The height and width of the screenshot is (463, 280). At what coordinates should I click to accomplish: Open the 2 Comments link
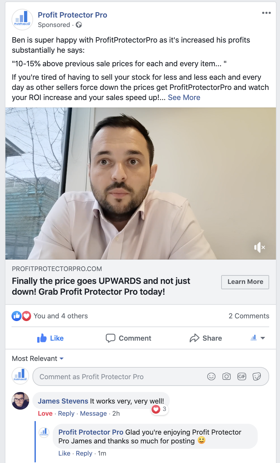click(x=249, y=316)
